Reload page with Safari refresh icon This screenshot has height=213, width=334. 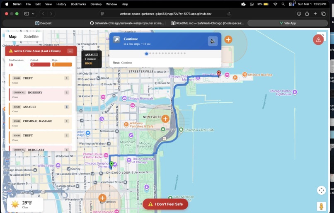pos(229,14)
